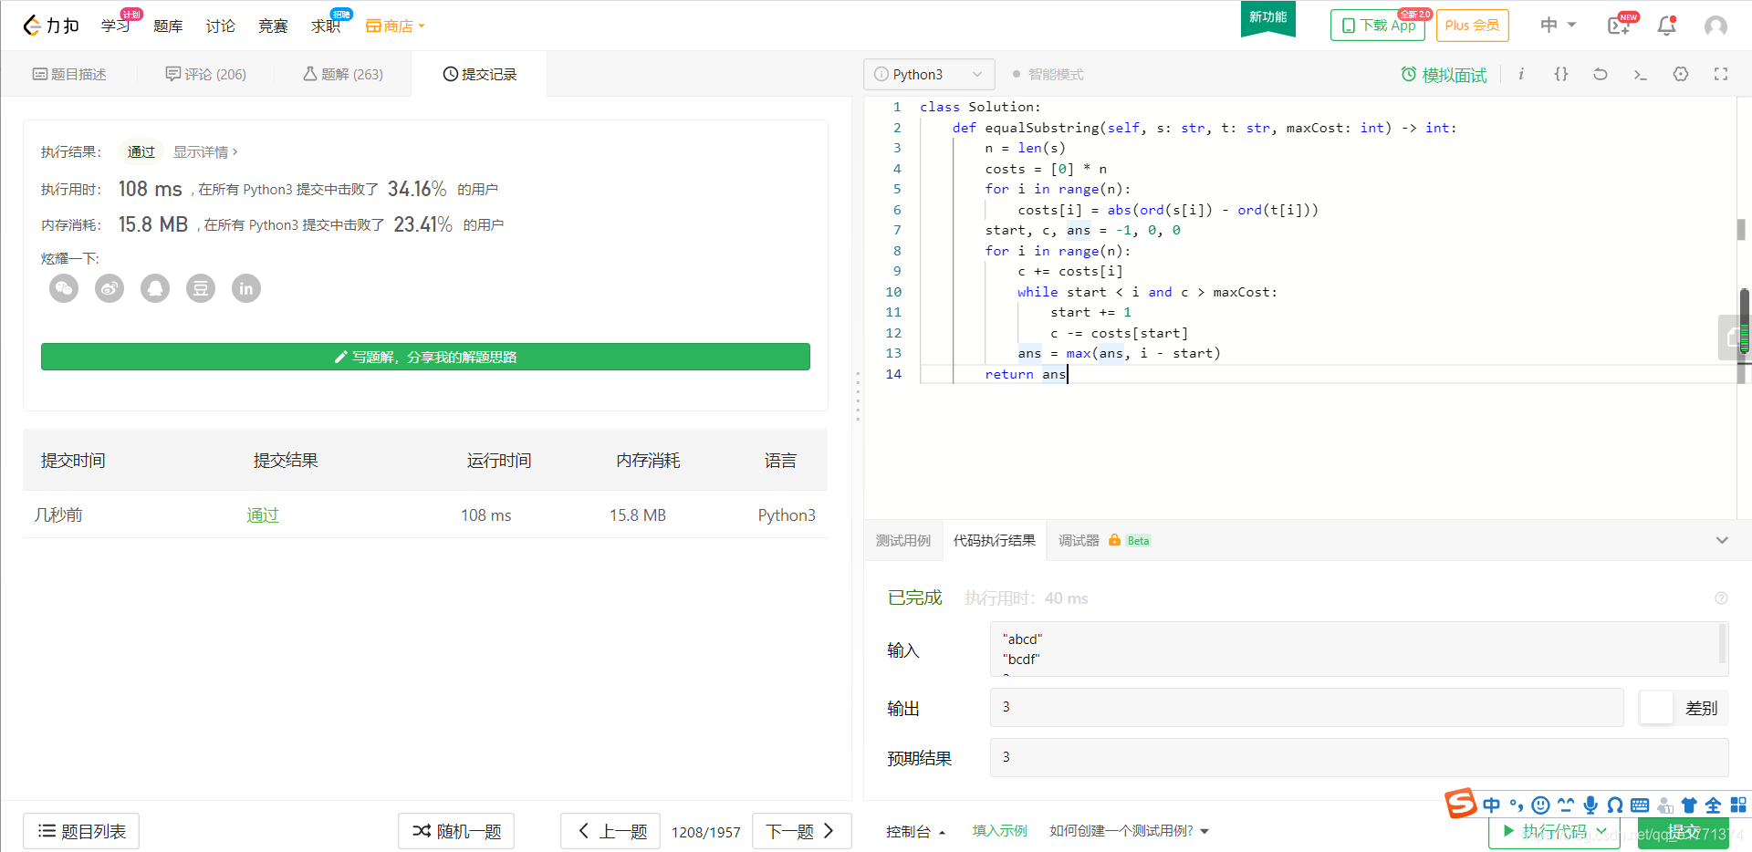Open 讨论 in top navigation

pos(220,26)
